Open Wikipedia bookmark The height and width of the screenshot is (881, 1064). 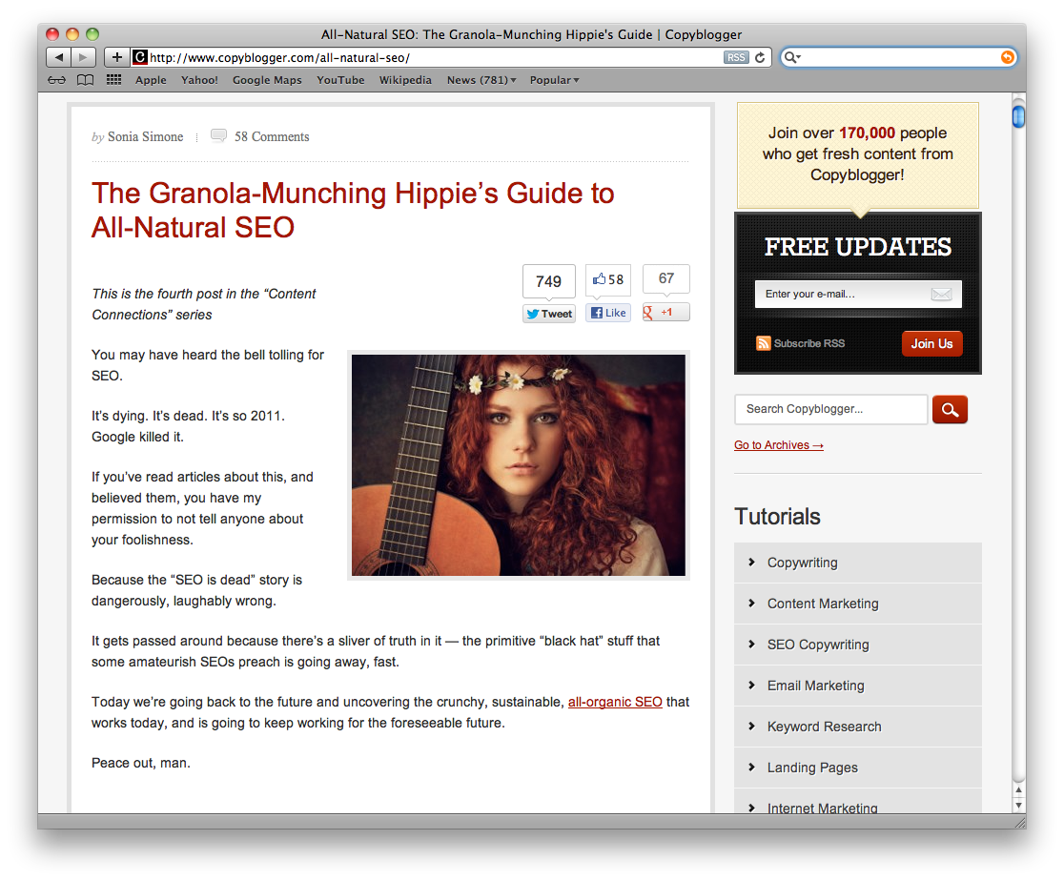pyautogui.click(x=405, y=80)
